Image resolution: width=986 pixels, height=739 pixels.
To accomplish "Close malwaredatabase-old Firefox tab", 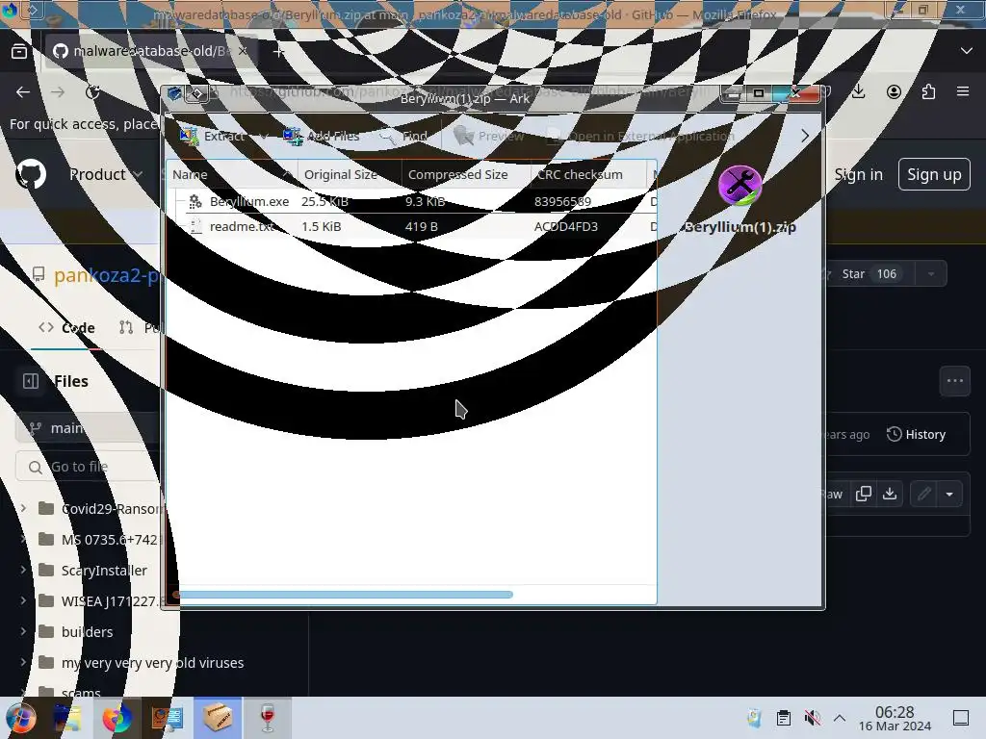I will pos(244,51).
